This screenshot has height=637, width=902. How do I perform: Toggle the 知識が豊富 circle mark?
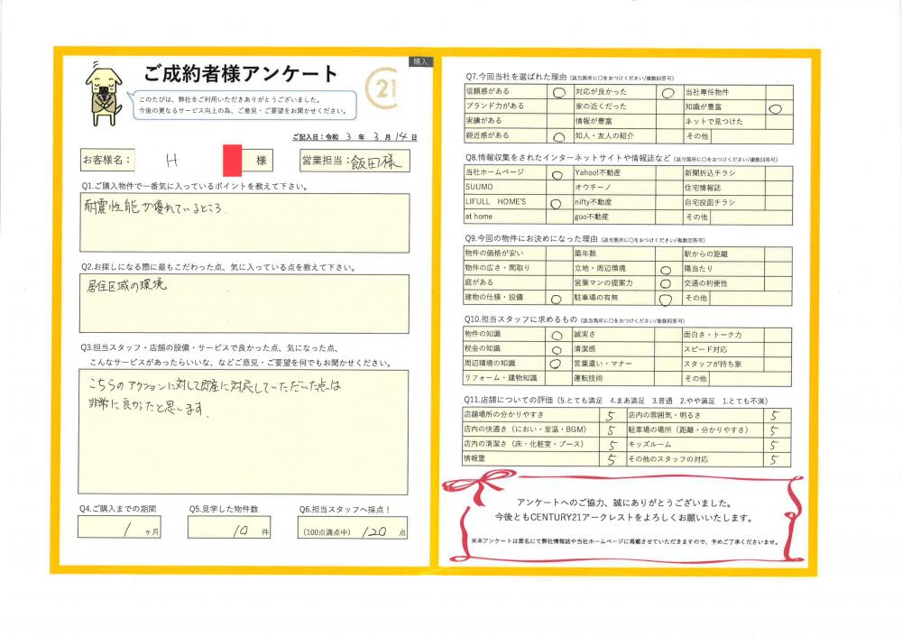coord(775,106)
